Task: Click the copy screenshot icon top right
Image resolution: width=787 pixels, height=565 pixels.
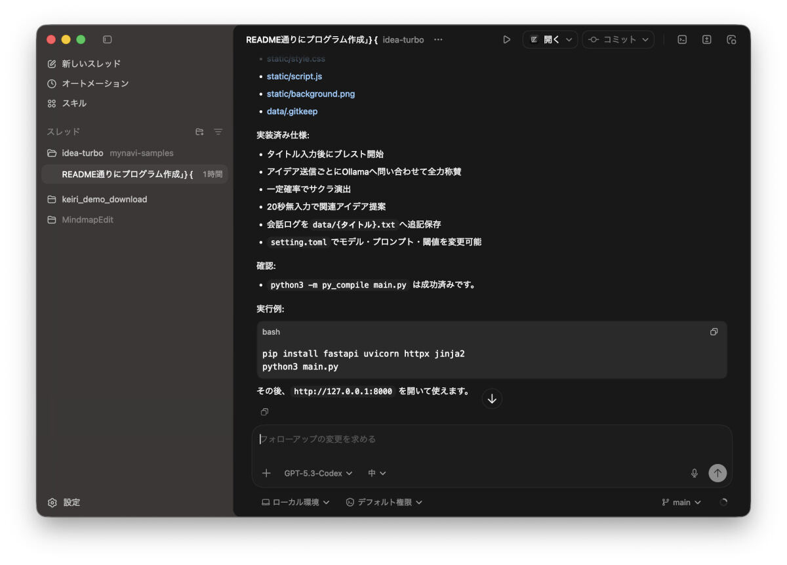Action: tap(731, 39)
